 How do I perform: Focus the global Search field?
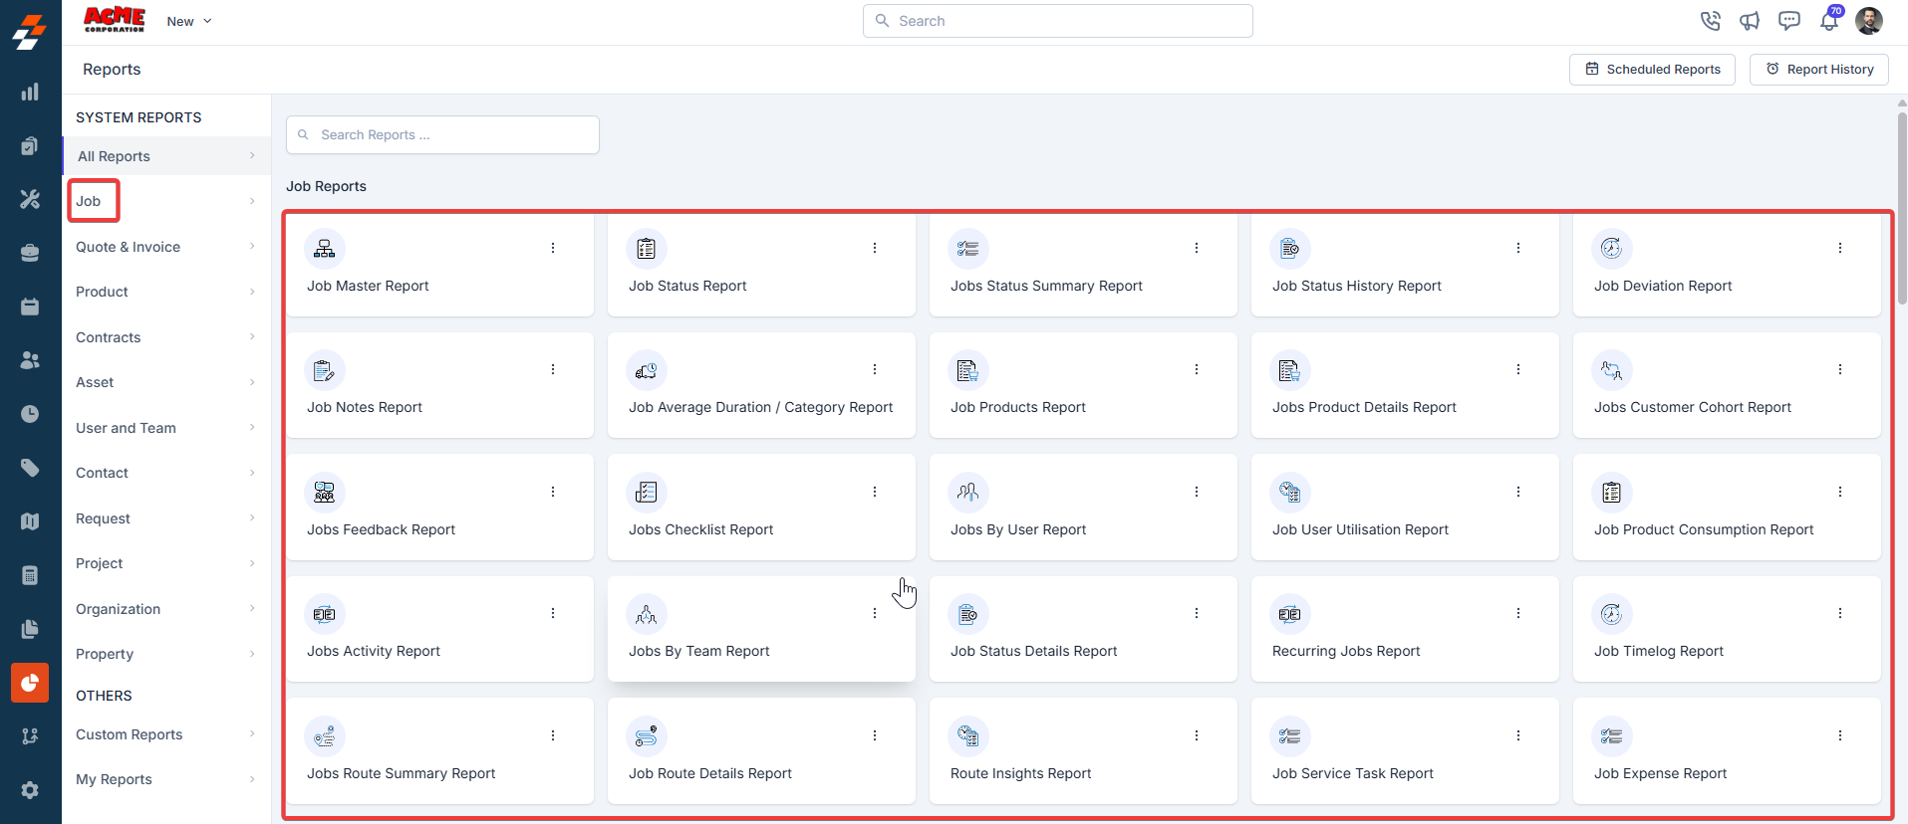coord(1058,21)
